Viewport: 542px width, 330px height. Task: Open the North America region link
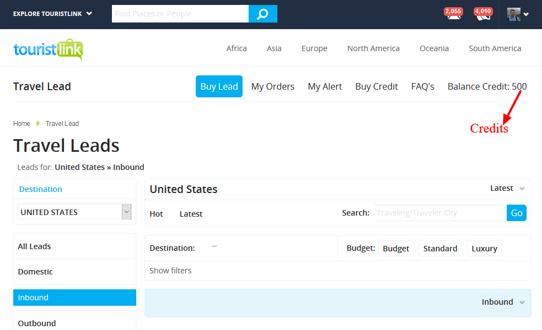click(373, 48)
